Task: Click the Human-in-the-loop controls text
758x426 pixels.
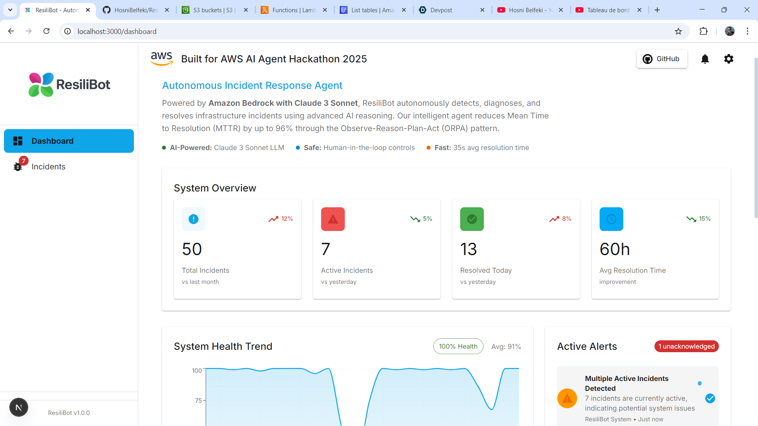Action: point(369,148)
